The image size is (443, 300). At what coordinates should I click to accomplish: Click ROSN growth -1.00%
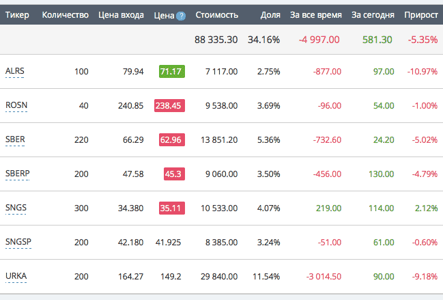(425, 105)
